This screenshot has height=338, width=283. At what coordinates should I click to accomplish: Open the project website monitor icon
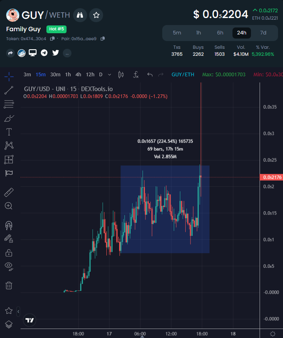point(32,53)
